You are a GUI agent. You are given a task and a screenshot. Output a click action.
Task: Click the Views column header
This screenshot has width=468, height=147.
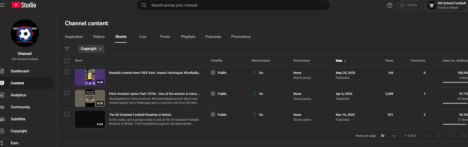(x=389, y=61)
